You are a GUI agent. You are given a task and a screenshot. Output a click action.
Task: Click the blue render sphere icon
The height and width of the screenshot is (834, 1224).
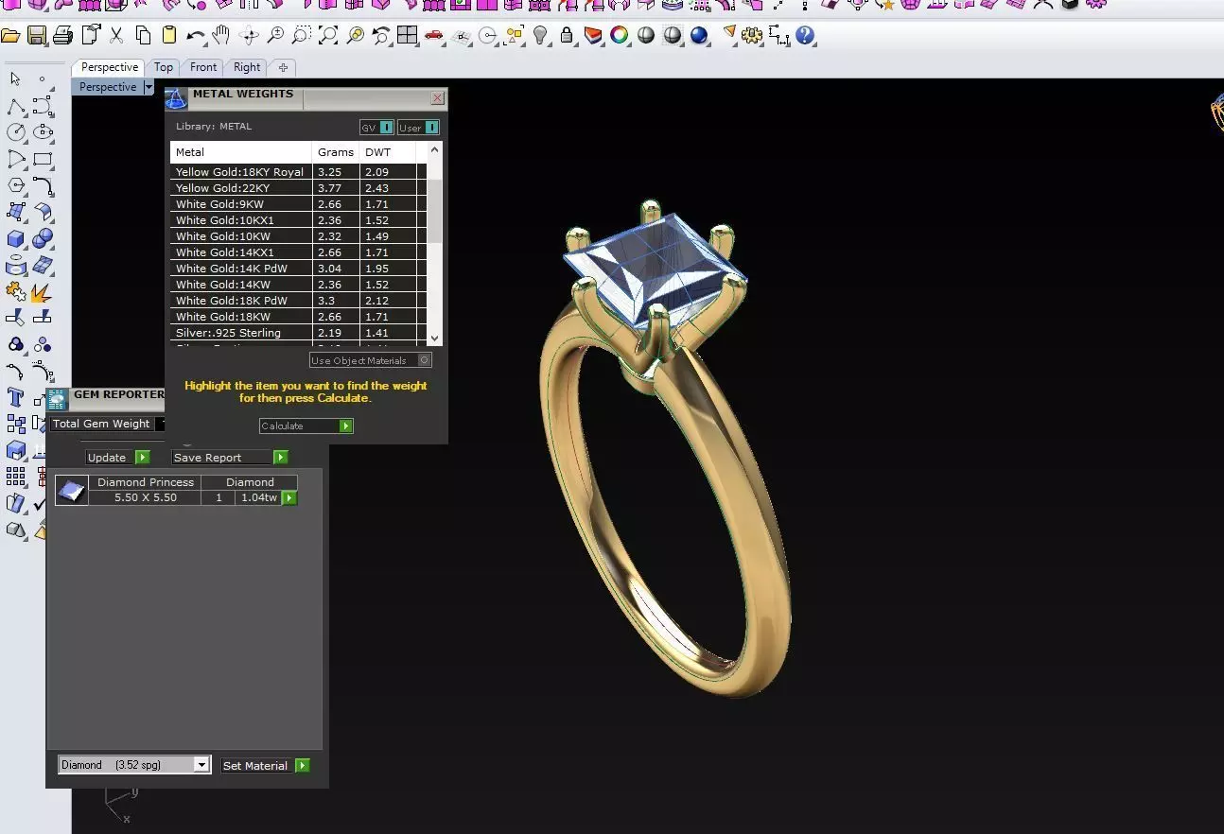tap(699, 36)
